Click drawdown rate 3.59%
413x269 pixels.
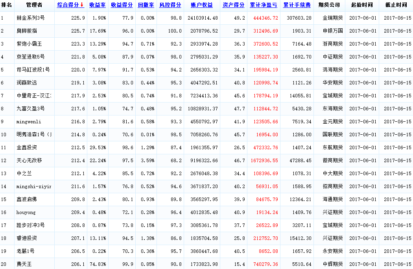point(147,160)
